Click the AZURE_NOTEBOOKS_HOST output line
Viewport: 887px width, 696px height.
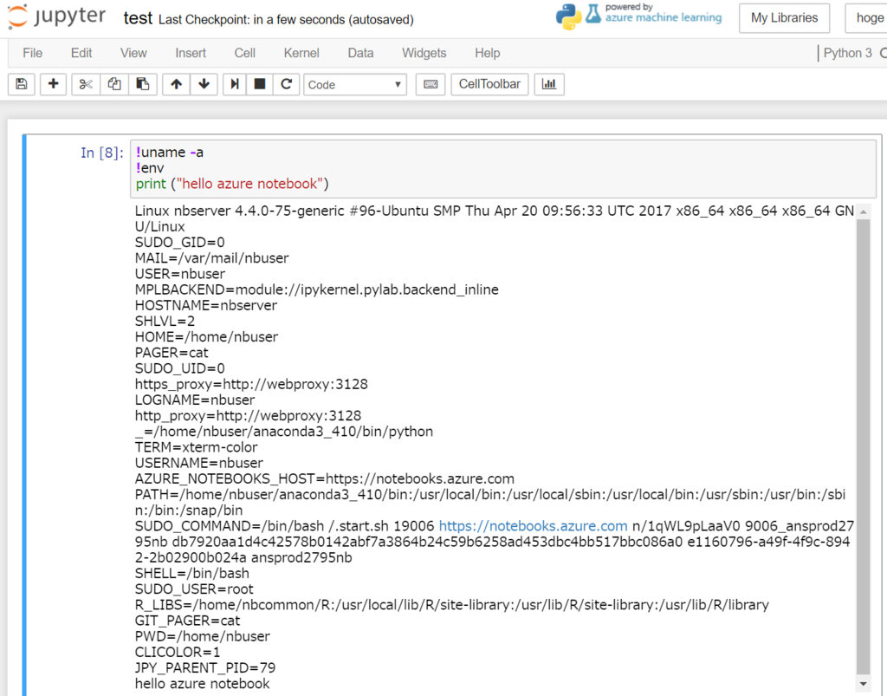coord(324,478)
